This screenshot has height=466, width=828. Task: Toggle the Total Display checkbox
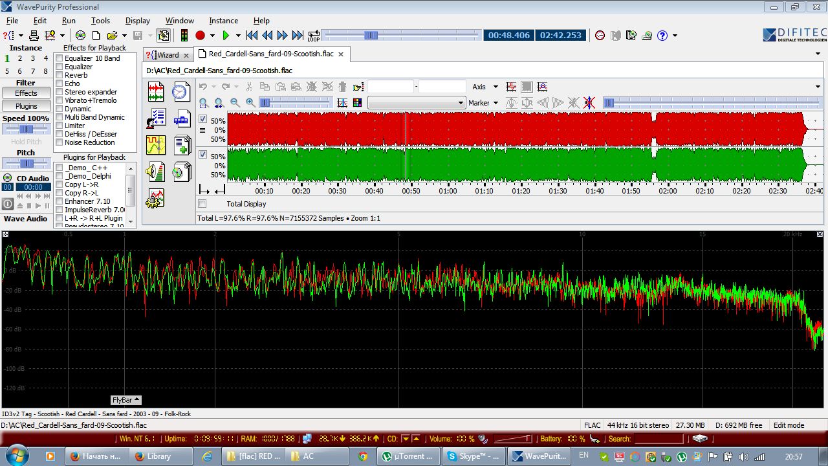click(202, 204)
